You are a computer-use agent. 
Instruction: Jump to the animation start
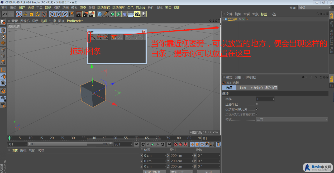(136, 144)
